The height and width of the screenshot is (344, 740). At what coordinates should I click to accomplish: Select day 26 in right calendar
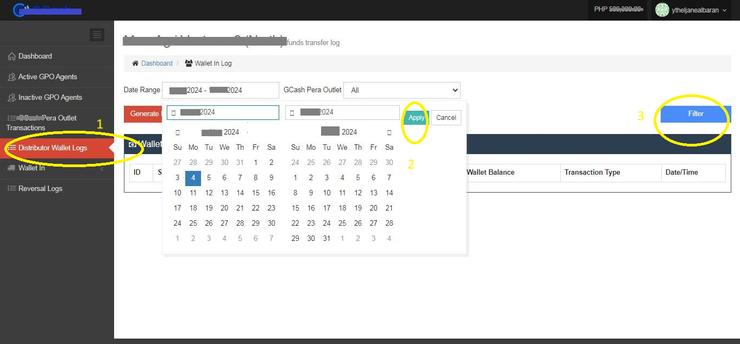coord(358,223)
